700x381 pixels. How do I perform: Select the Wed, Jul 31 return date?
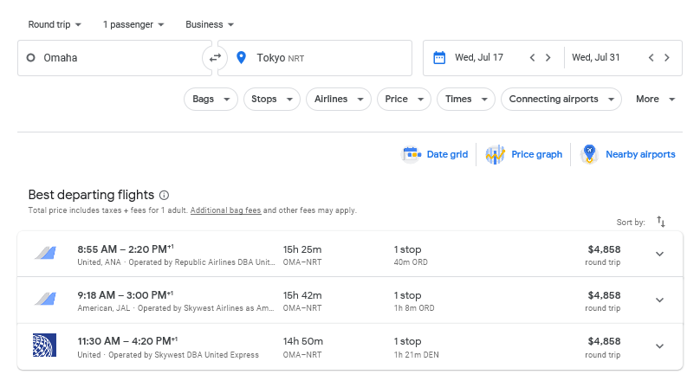[x=595, y=57]
